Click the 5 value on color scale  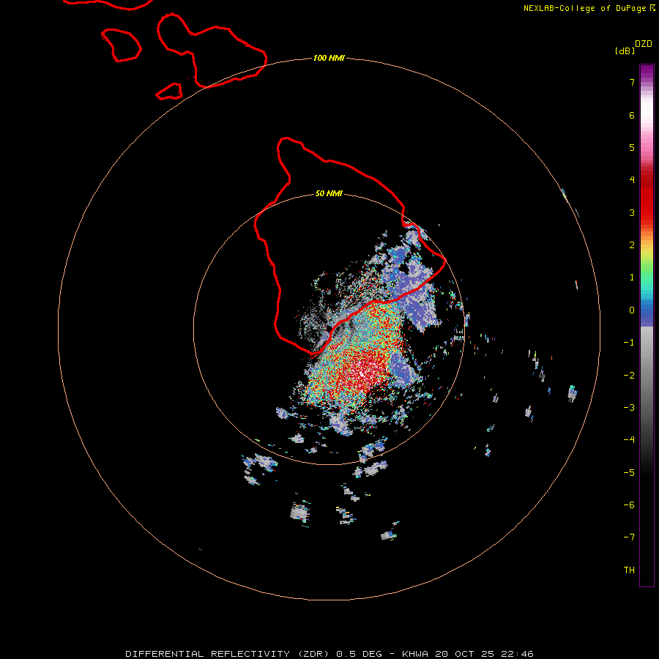coord(632,147)
